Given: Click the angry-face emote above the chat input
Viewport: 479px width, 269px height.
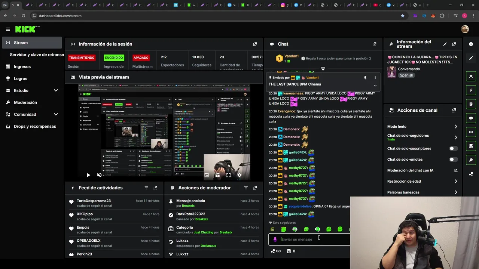Looking at the screenshot, I should [x=272, y=229].
